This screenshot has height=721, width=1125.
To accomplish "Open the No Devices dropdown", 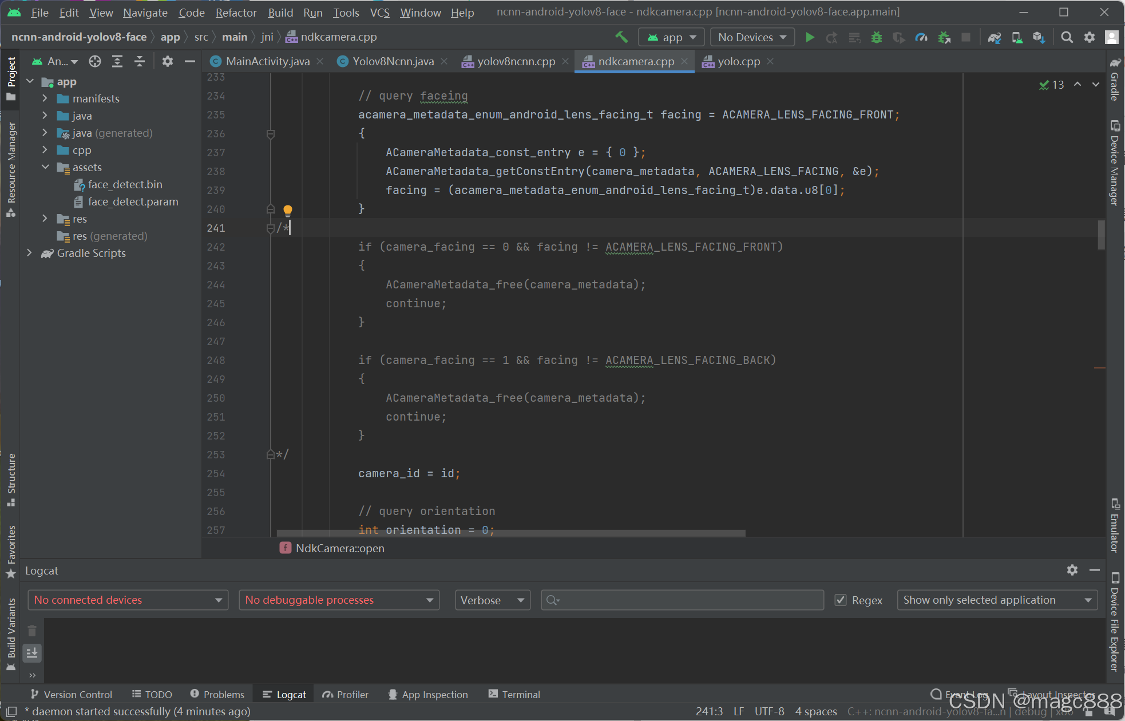I will click(752, 37).
